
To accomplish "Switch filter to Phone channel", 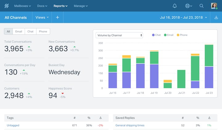I will click(43, 31).
